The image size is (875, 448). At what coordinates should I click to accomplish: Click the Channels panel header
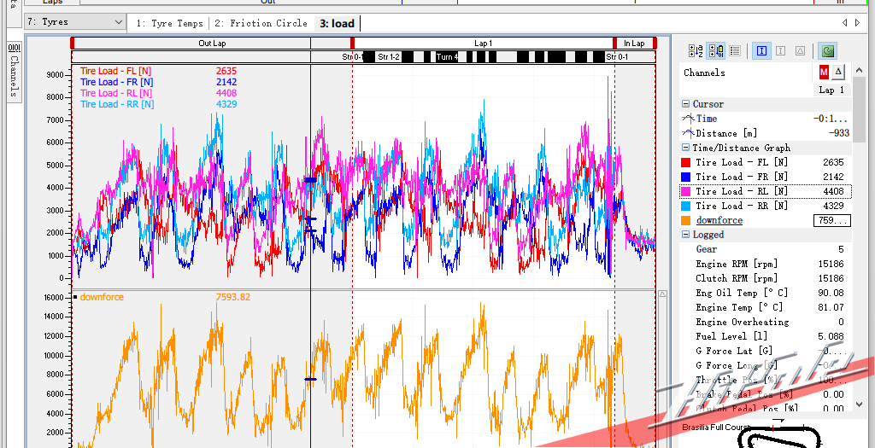[704, 73]
